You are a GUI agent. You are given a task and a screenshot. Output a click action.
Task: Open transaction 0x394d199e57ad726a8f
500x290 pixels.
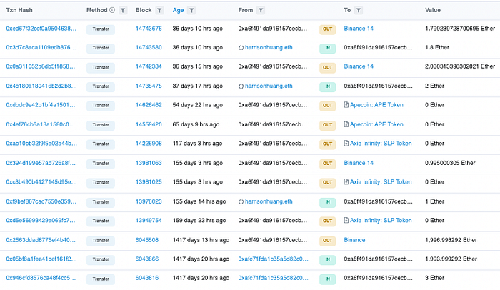pyautogui.click(x=41, y=163)
